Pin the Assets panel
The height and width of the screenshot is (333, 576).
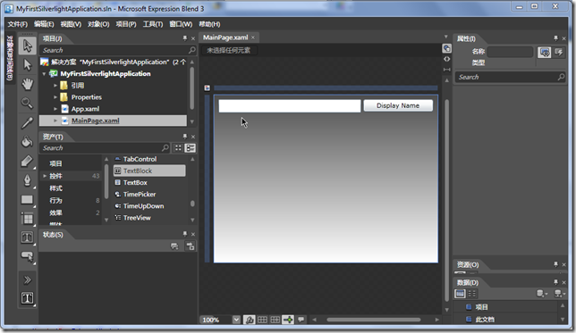[185, 136]
